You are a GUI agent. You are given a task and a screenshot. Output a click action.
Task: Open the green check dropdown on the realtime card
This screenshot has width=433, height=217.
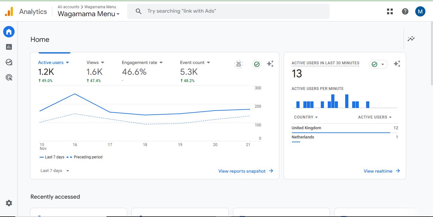click(x=378, y=64)
